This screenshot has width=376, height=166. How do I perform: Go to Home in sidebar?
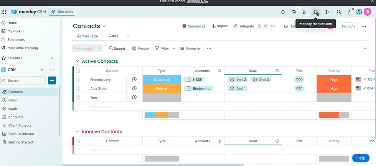point(10,23)
